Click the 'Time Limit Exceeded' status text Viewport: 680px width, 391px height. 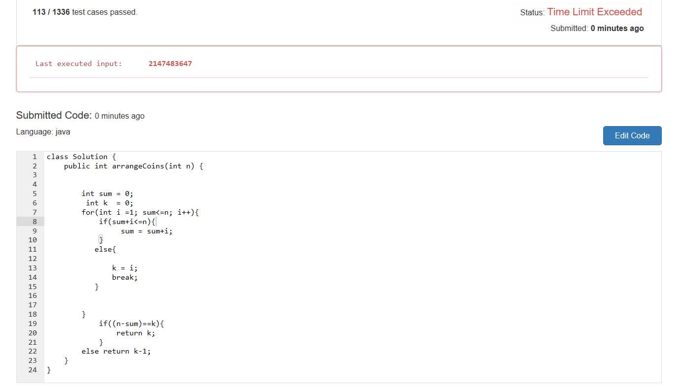(594, 12)
